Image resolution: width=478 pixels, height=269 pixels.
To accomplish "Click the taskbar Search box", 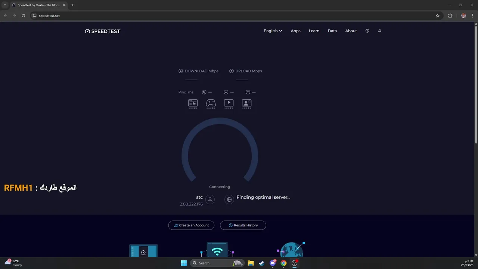I will pyautogui.click(x=217, y=263).
